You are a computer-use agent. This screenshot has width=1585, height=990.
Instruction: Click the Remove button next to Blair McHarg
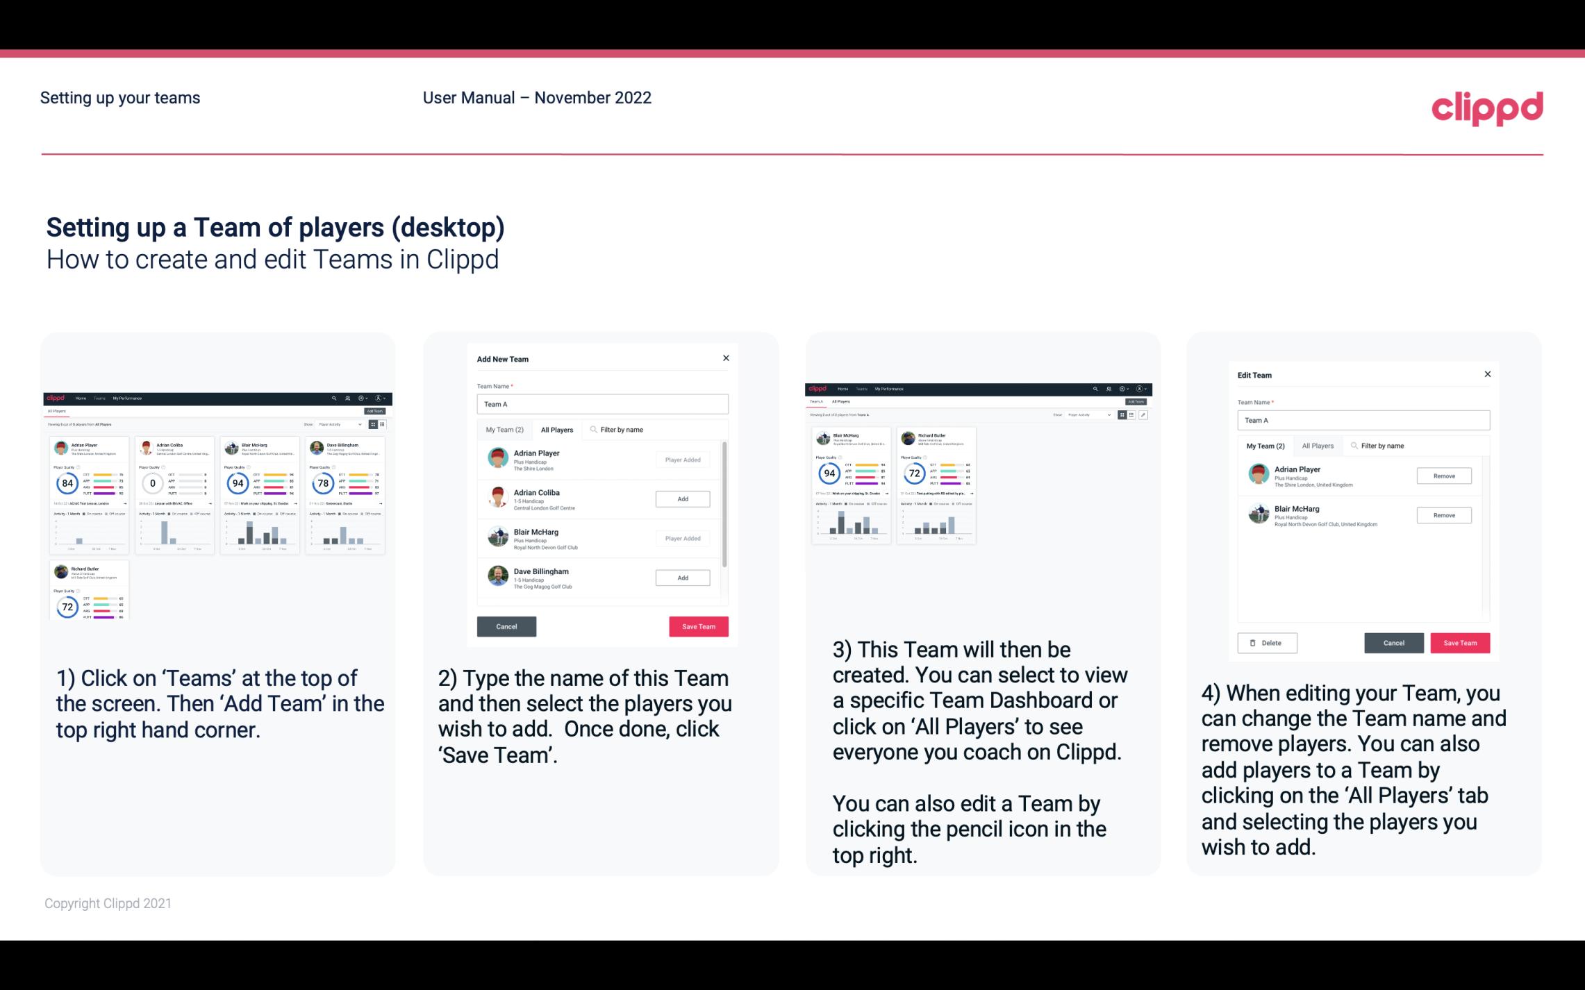pos(1443,514)
